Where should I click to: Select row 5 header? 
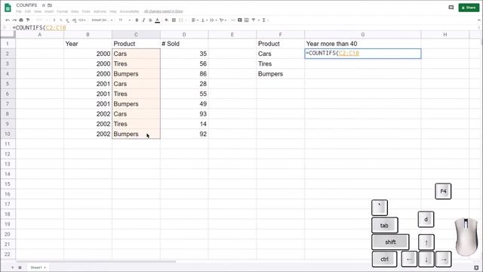pyautogui.click(x=8, y=84)
